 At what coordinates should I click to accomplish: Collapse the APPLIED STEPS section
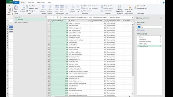(136, 34)
